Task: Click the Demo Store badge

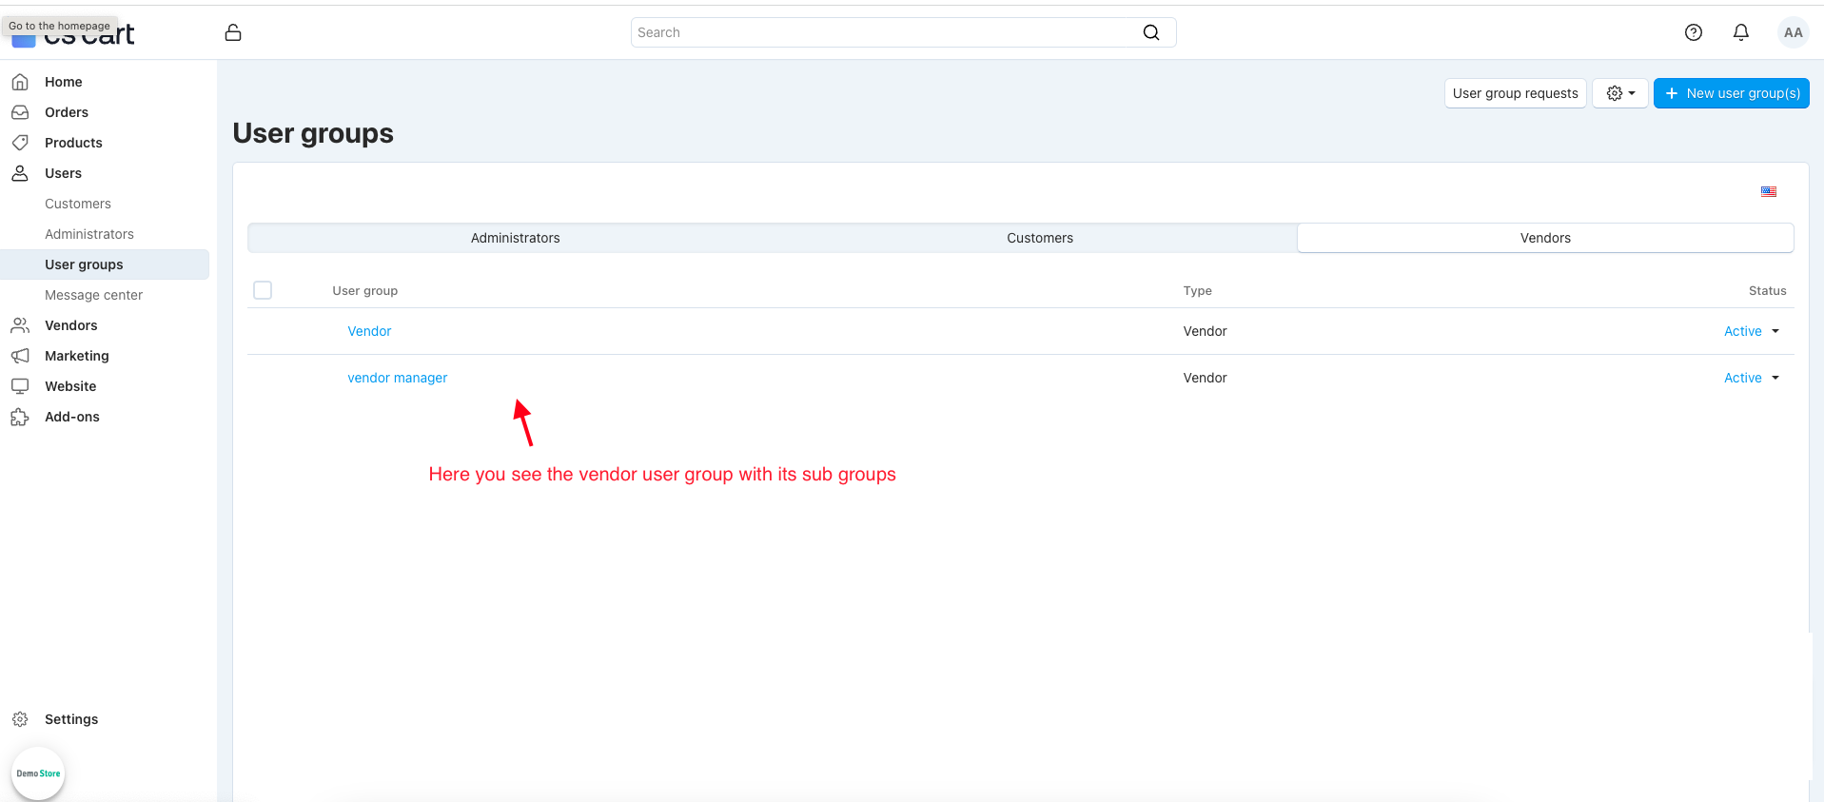Action: 38,773
